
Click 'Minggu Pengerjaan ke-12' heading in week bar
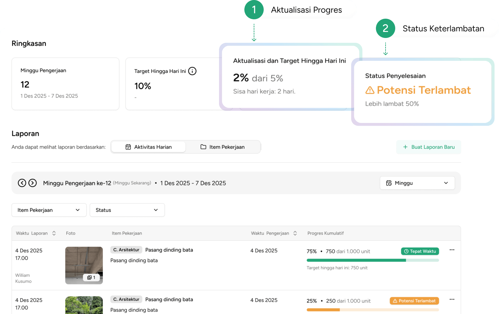77,183
